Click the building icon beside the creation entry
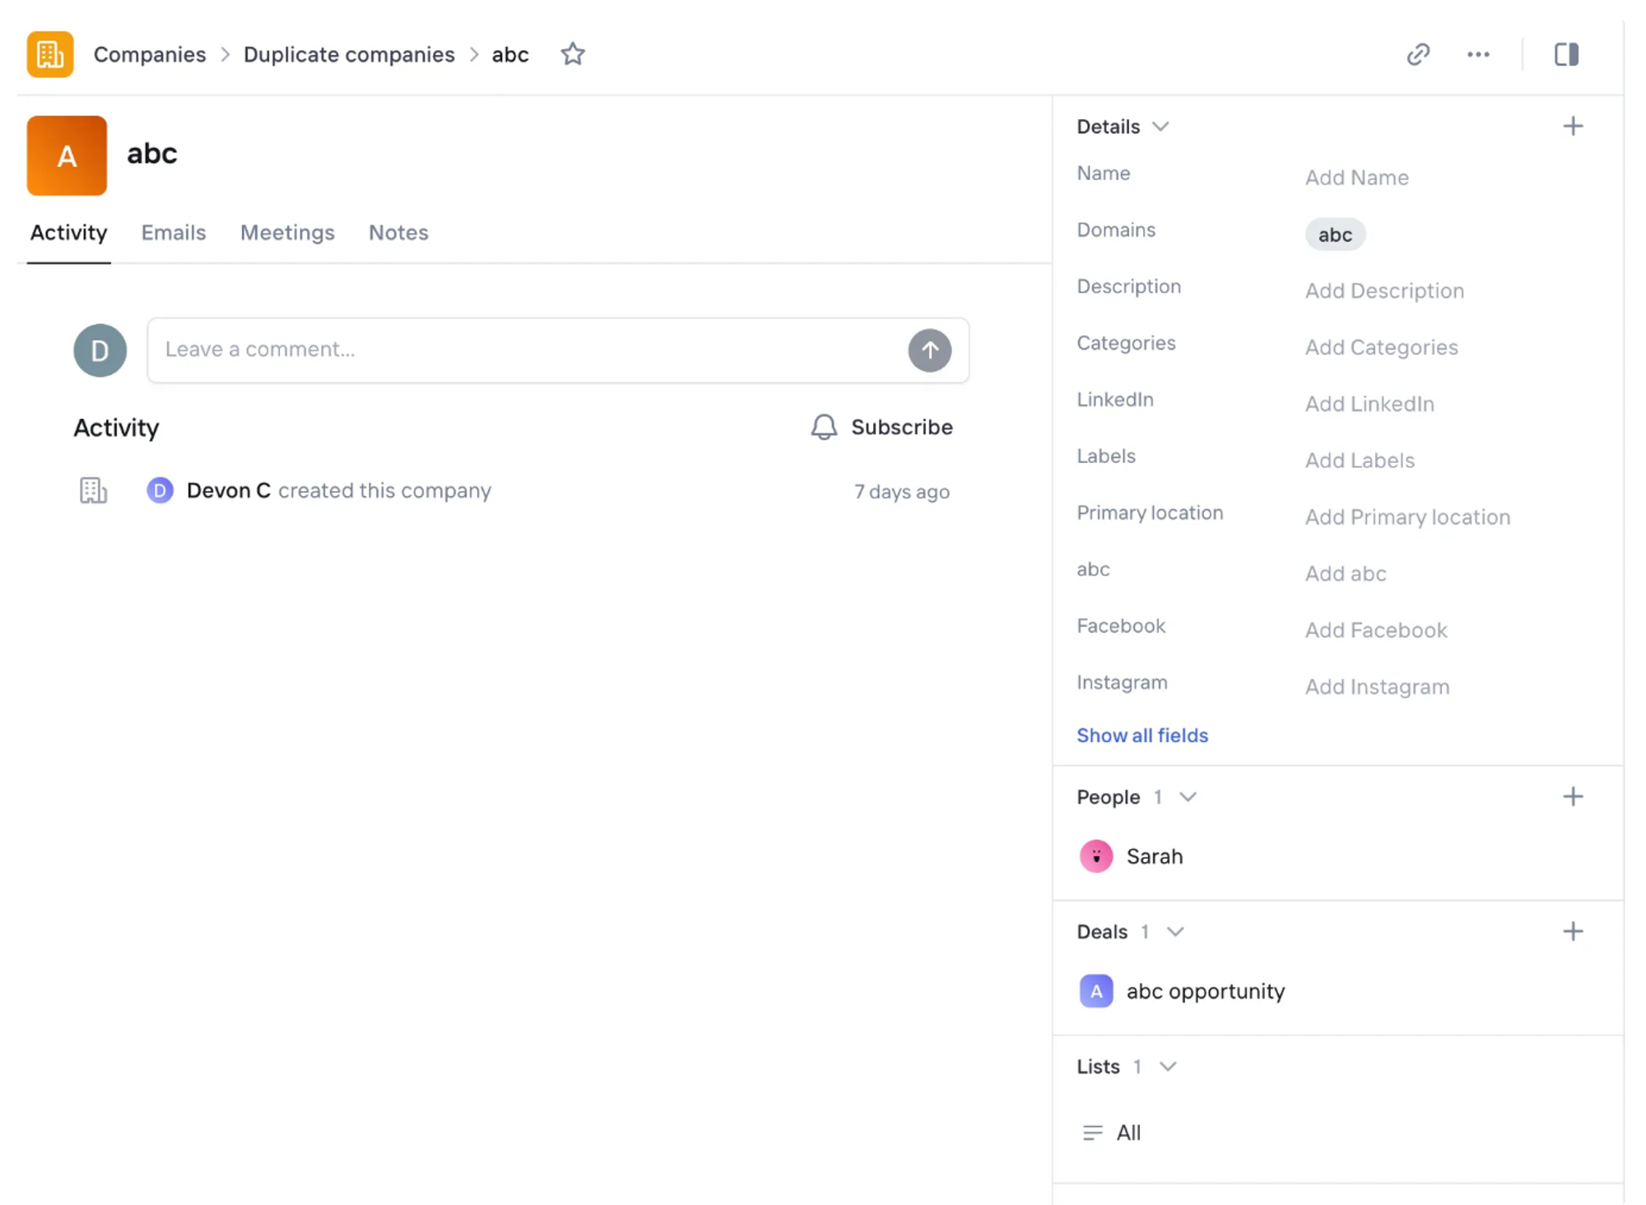This screenshot has width=1646, height=1205. pos(93,490)
